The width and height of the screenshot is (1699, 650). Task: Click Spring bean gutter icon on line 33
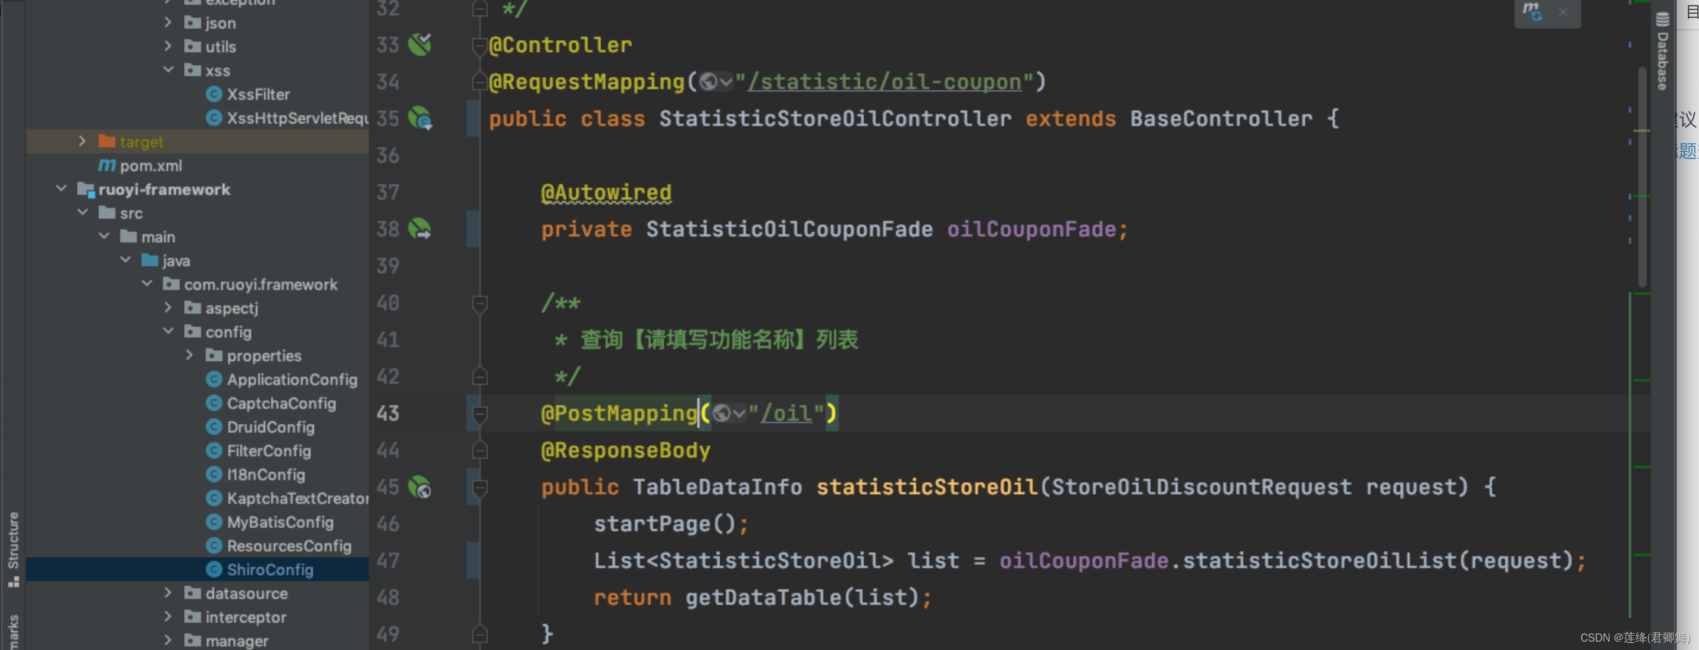click(419, 44)
